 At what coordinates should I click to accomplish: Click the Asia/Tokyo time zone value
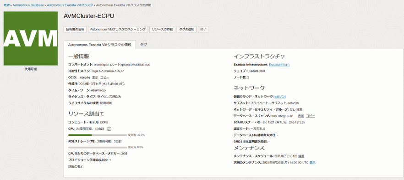(98, 90)
